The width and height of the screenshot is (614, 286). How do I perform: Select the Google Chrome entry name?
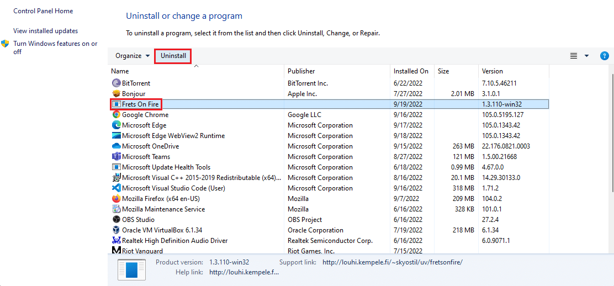(145, 115)
